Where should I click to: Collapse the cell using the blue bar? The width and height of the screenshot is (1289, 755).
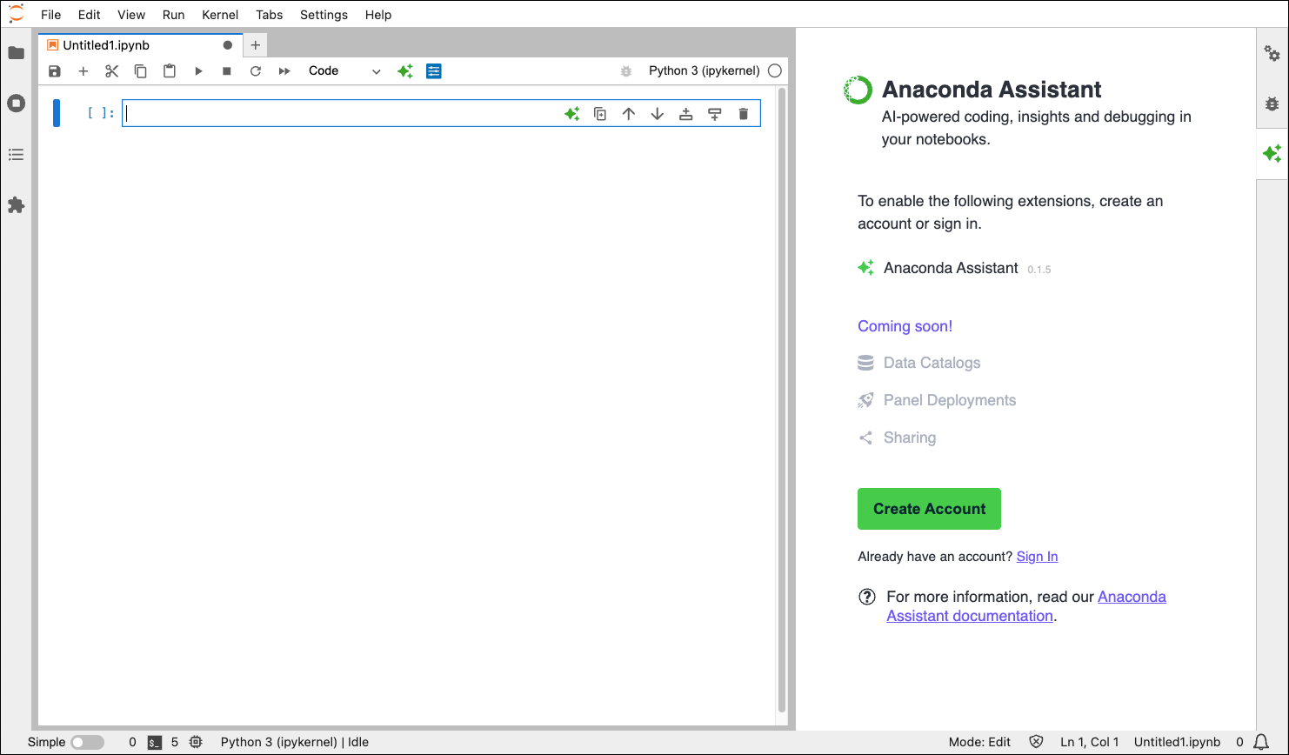(57, 113)
